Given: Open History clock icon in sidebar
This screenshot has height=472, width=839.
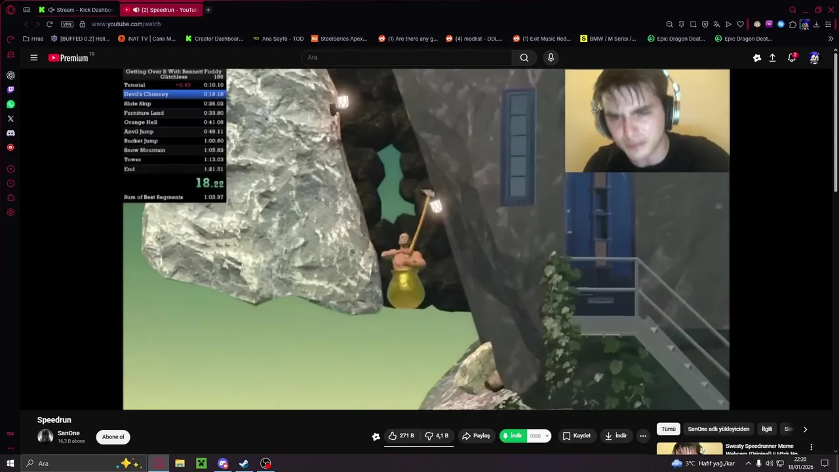Looking at the screenshot, I should click(10, 184).
